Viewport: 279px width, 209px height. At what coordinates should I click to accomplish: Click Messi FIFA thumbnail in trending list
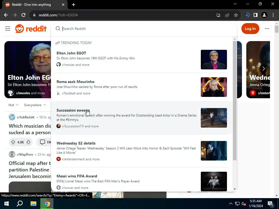click(x=214, y=182)
